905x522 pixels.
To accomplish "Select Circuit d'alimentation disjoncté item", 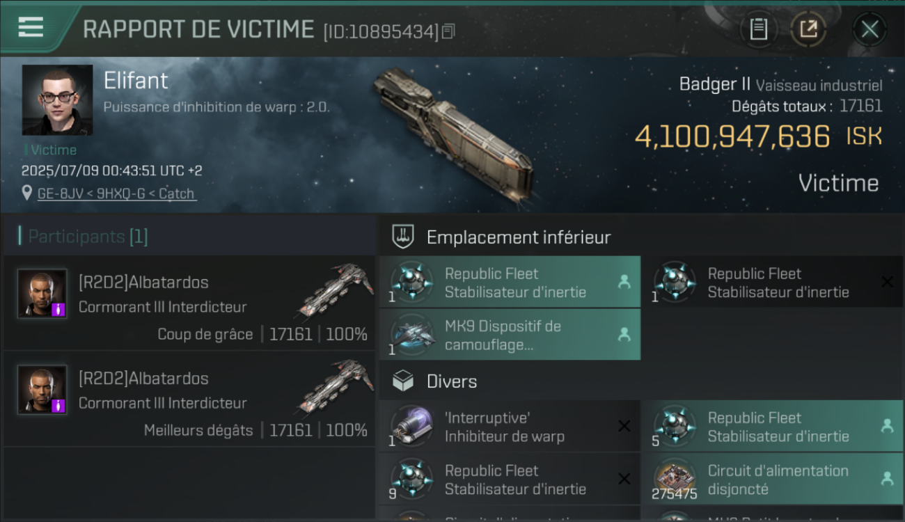I will 771,480.
